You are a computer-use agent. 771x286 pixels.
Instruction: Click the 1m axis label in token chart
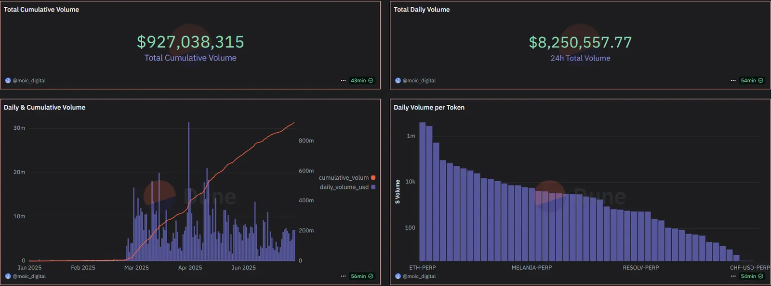411,136
